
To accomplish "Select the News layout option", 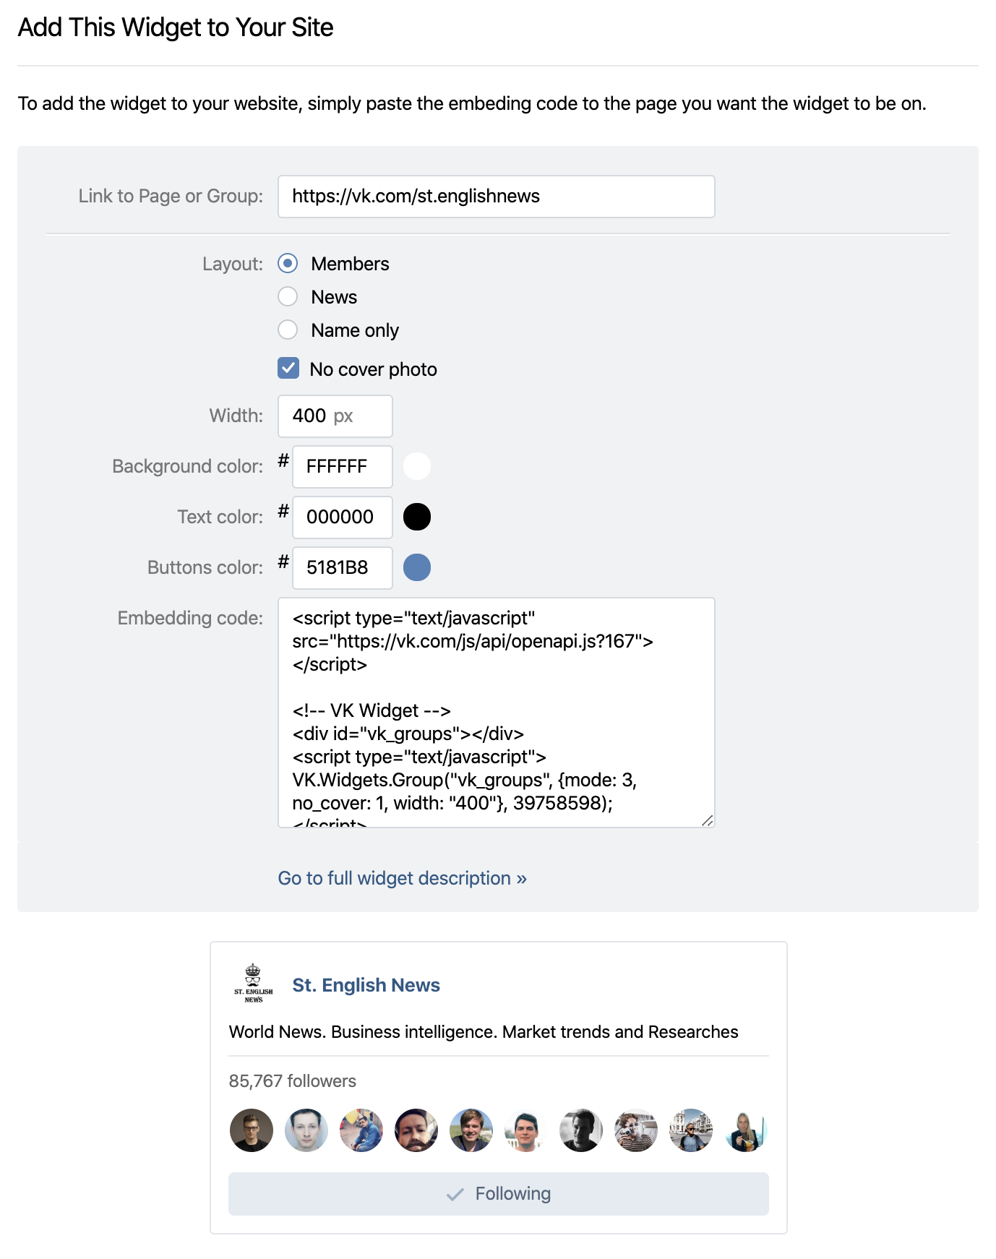I will point(288,297).
